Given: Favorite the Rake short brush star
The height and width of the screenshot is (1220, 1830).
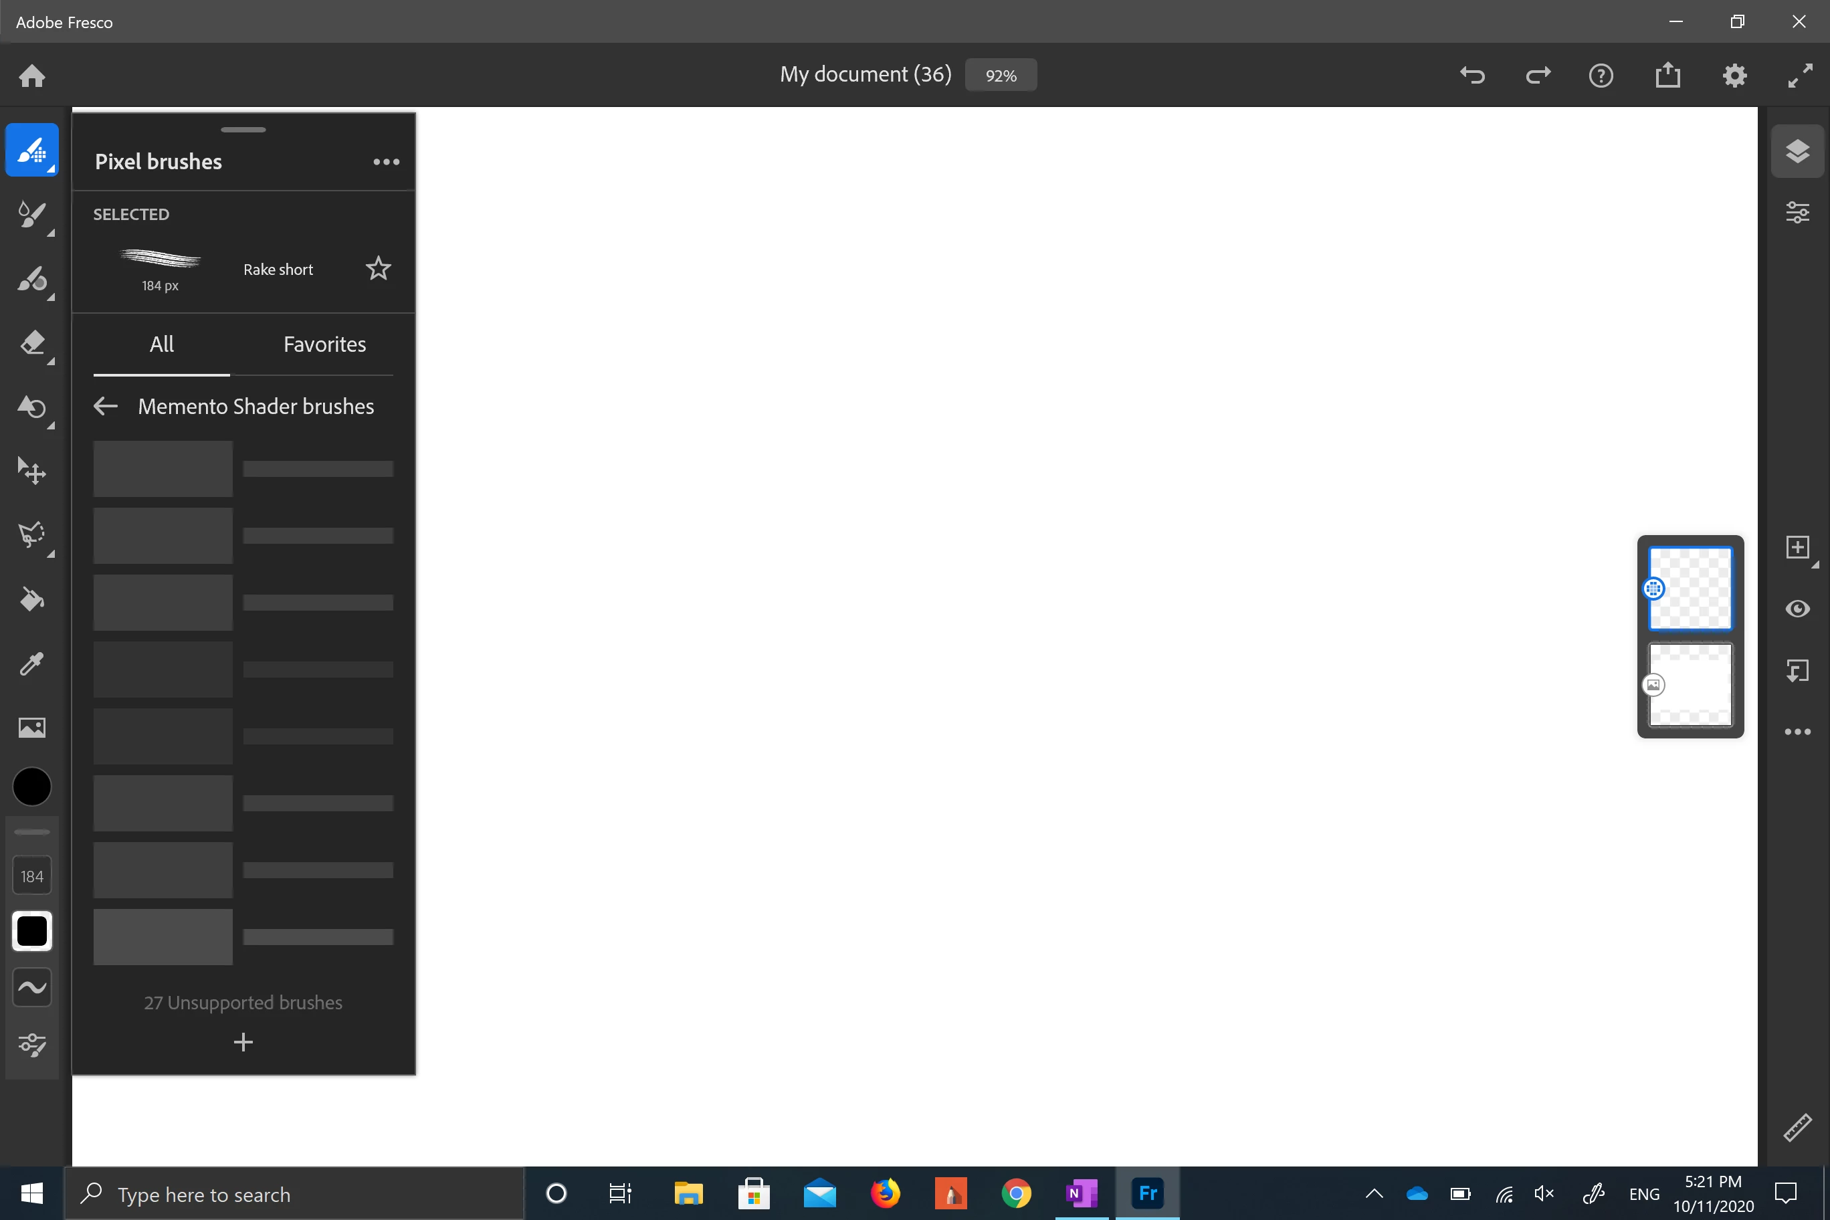Looking at the screenshot, I should 378,268.
